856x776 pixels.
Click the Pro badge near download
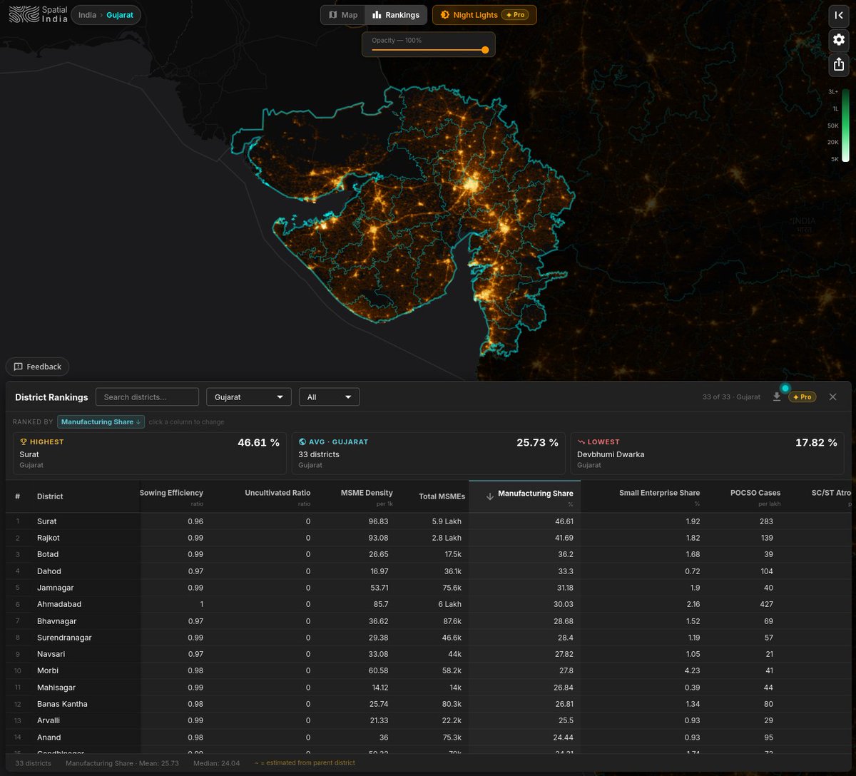click(802, 397)
